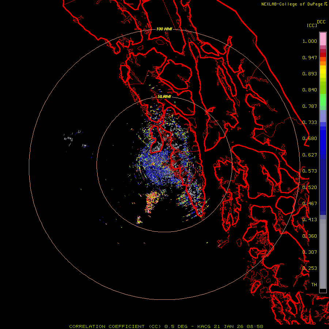
Task: Click the 0.680 scale value
Action: click(310, 139)
